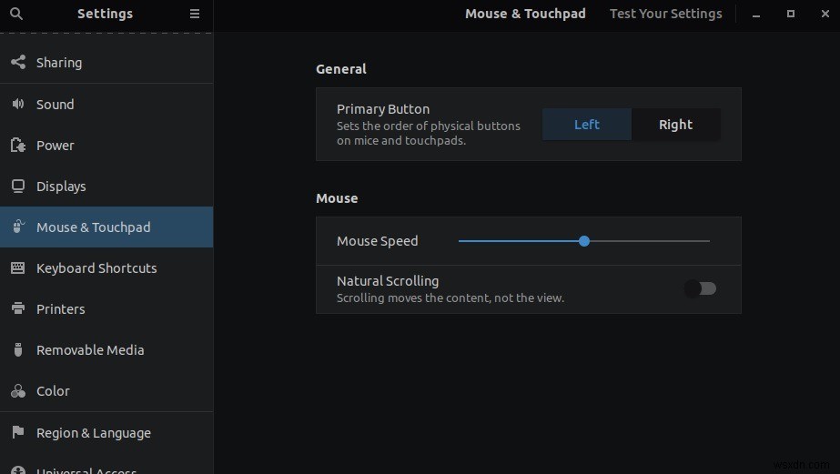This screenshot has width=840, height=474.
Task: Click the Mouse Speed slider handle
Action: click(584, 241)
